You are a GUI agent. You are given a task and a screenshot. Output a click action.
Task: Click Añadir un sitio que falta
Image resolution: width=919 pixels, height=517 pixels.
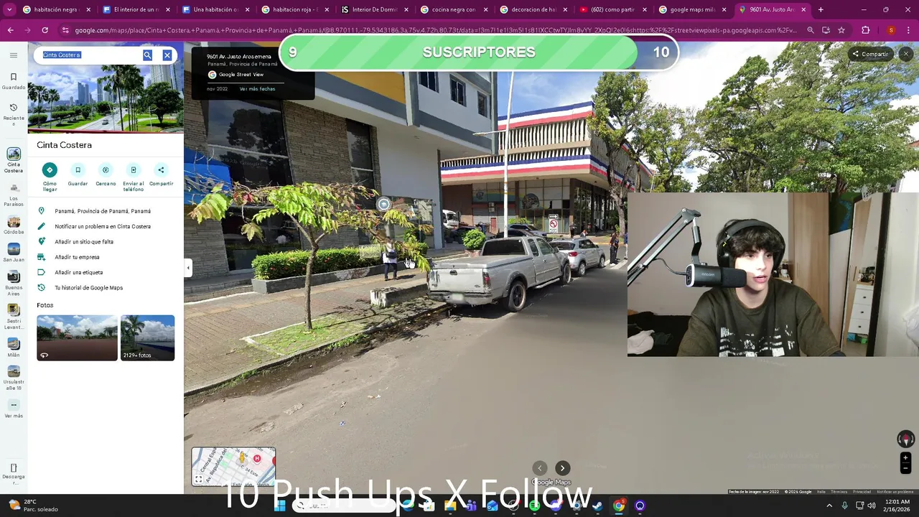106,242
